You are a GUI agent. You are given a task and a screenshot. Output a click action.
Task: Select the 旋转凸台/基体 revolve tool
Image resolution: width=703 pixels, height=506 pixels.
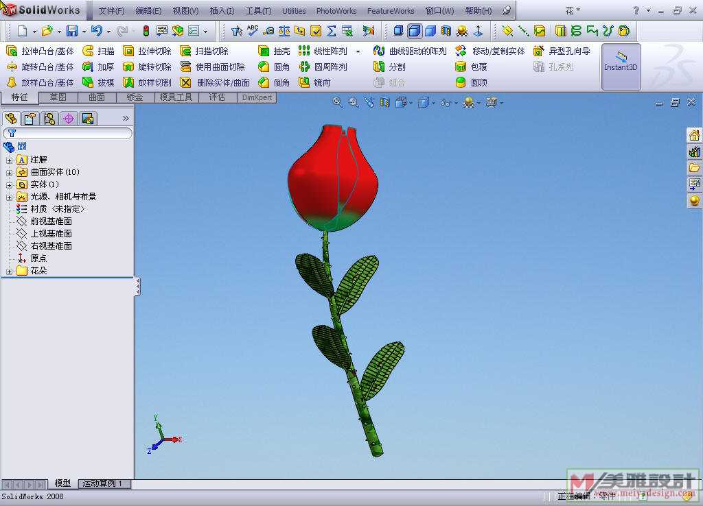pos(40,67)
